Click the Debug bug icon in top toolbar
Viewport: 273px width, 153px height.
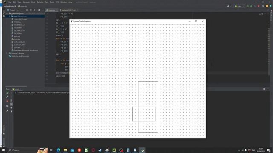point(251,6)
